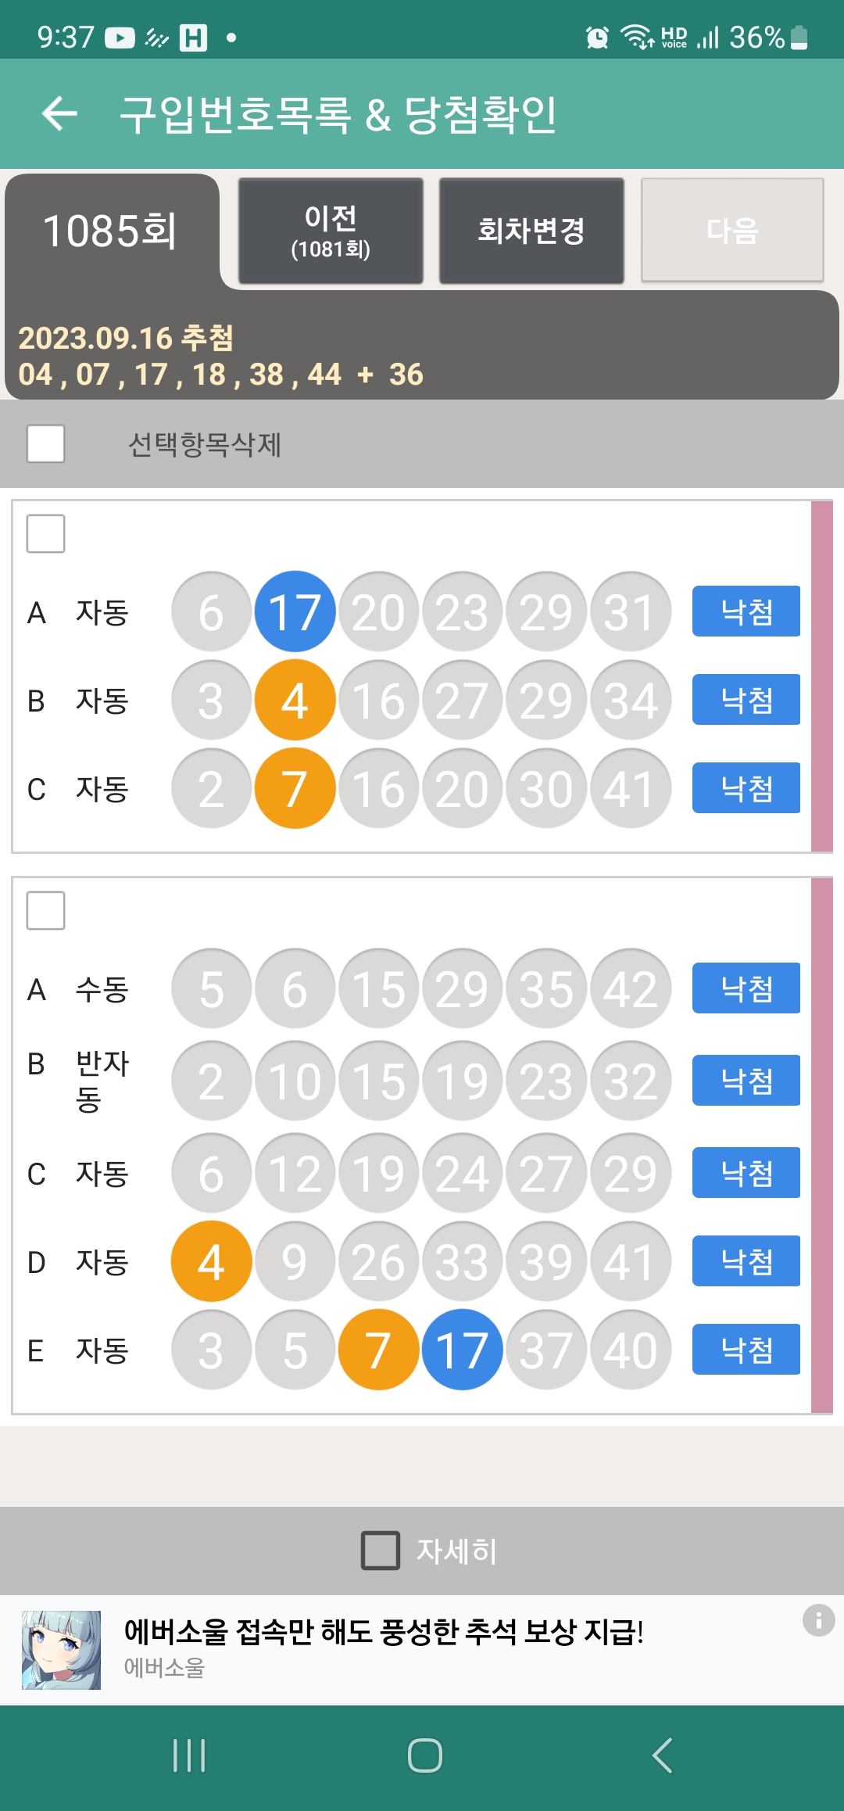Tap the disabled 다음 button

732,231
